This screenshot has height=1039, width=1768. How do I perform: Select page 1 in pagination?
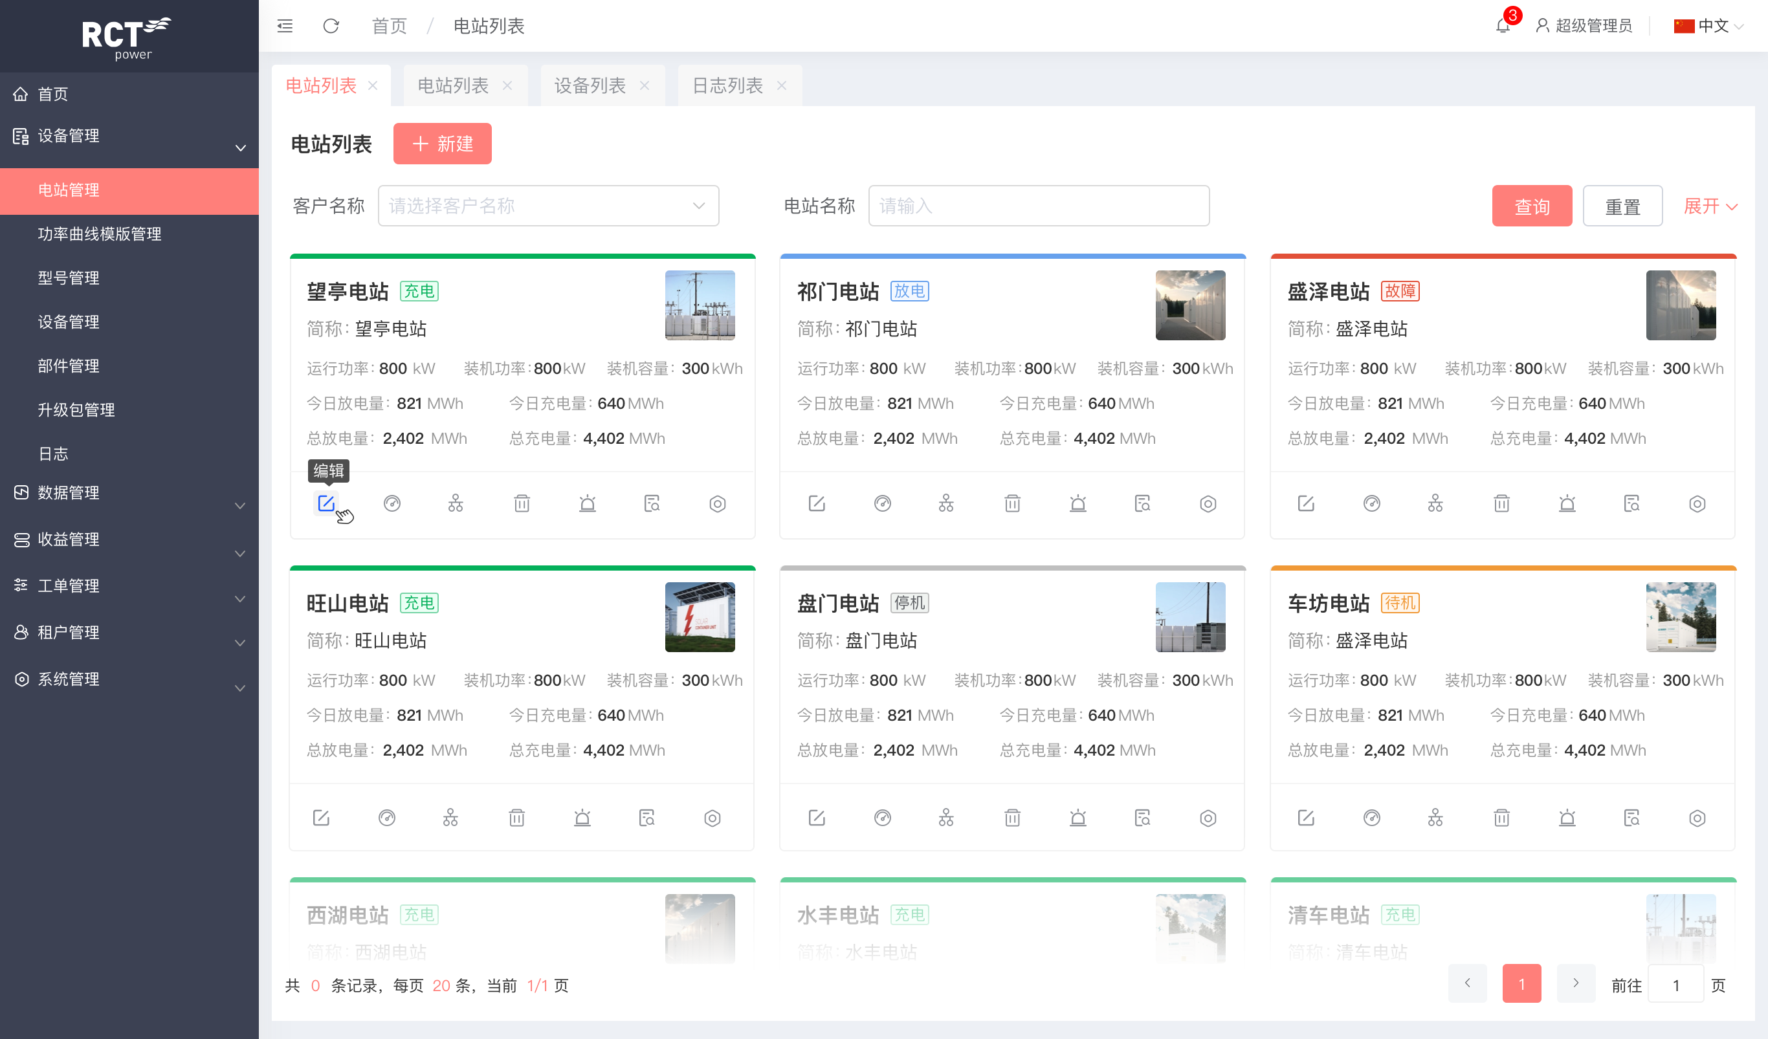[x=1521, y=983]
